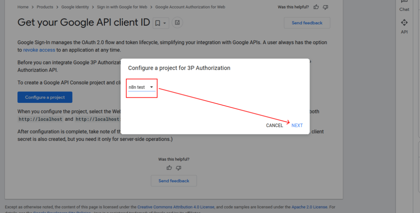Viewport: 420px width, 213px height.
Task: Click the 'Get your Google API client ID' heading
Action: (84, 22)
